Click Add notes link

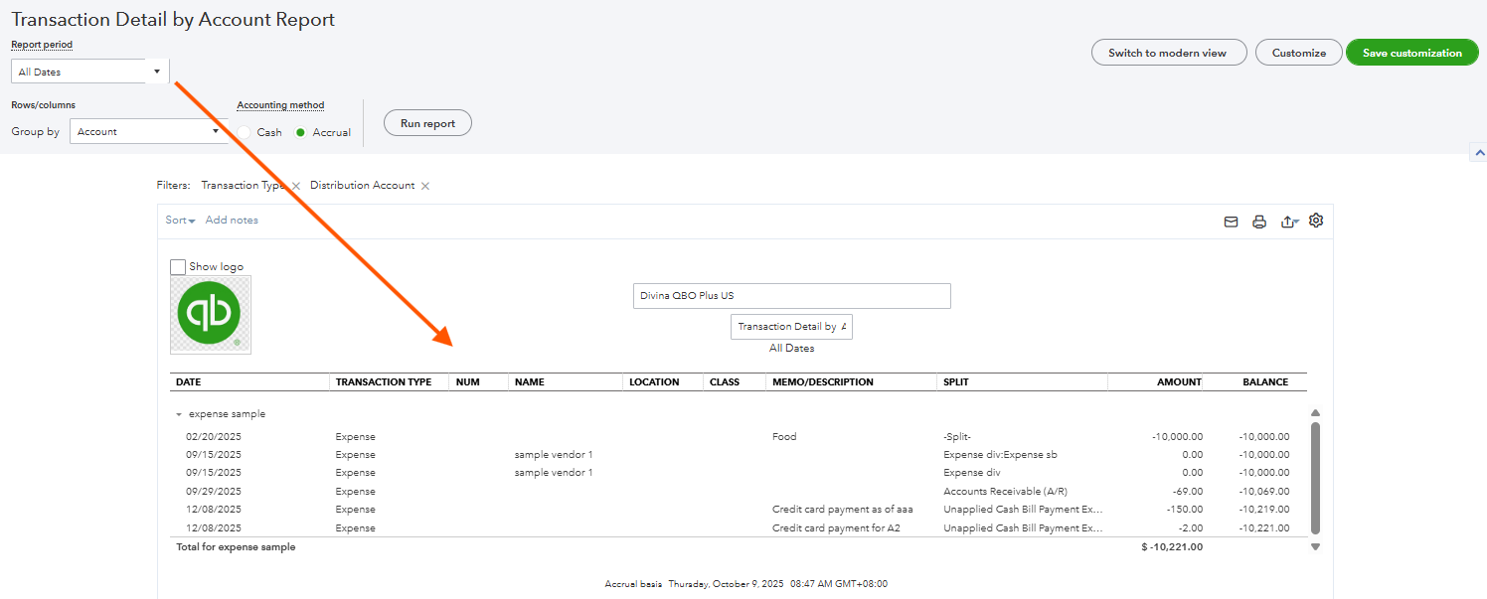[232, 221]
